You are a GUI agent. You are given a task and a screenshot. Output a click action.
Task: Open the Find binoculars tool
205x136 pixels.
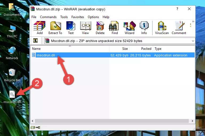(115, 28)
